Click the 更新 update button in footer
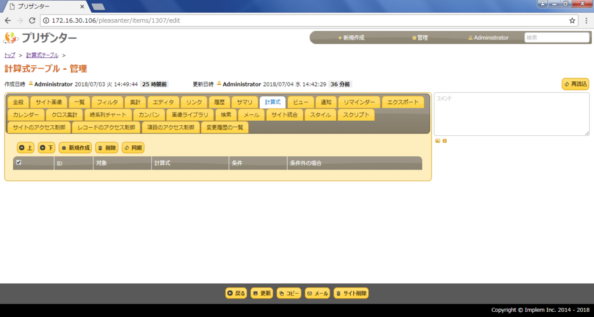594x317 pixels. 262,293
